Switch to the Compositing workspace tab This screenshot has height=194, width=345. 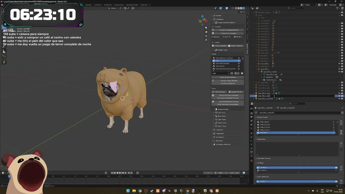(x=119, y=5)
